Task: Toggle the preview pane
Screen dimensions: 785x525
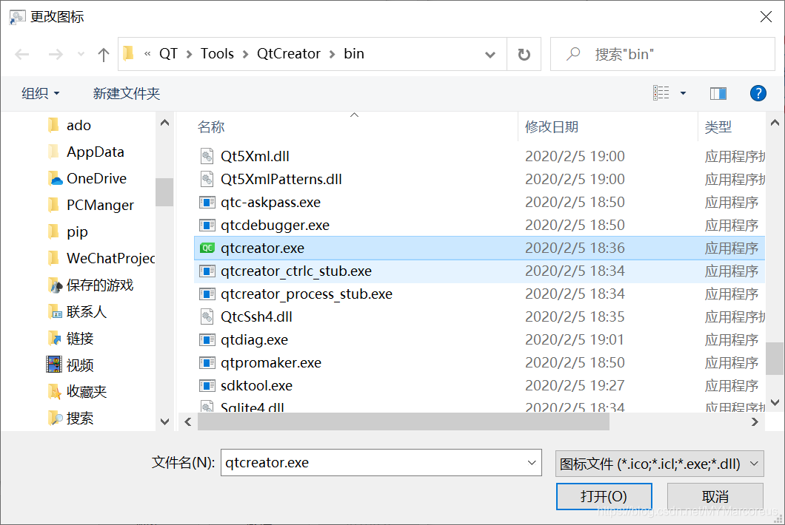Action: tap(718, 93)
